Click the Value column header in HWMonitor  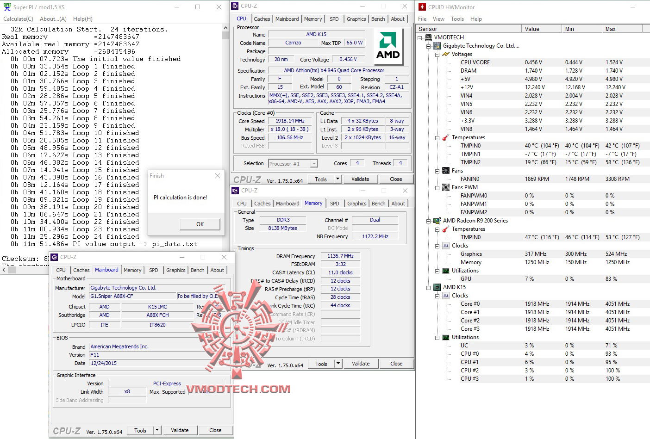[x=541, y=29]
